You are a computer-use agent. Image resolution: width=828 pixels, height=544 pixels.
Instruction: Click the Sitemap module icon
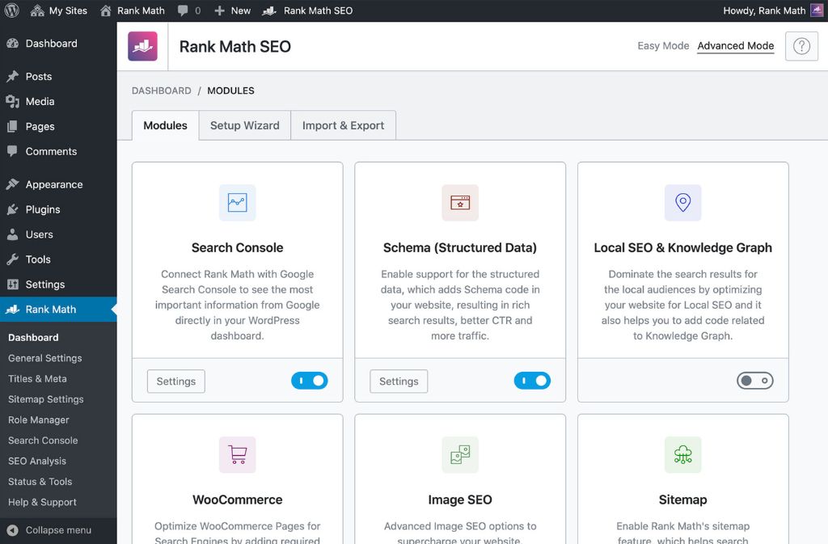coord(682,455)
